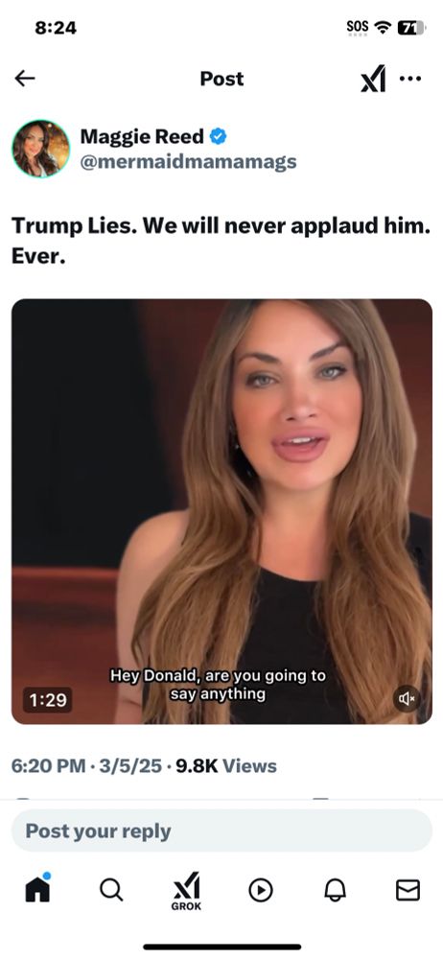Open the Search tab with magnifier icon

(111, 890)
